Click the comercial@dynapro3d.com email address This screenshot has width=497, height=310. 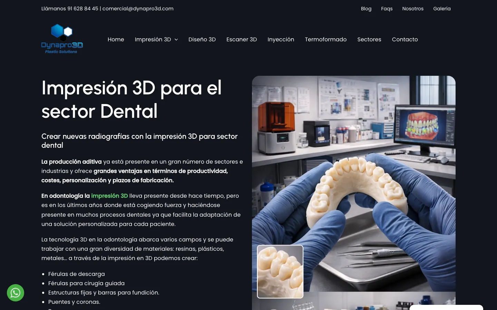pos(138,9)
